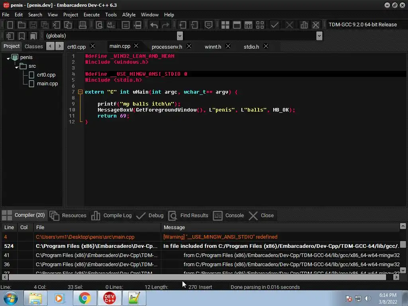Screen dimensions: 408x306
Task: Collapse the penis project tree node
Action: (x=8, y=58)
